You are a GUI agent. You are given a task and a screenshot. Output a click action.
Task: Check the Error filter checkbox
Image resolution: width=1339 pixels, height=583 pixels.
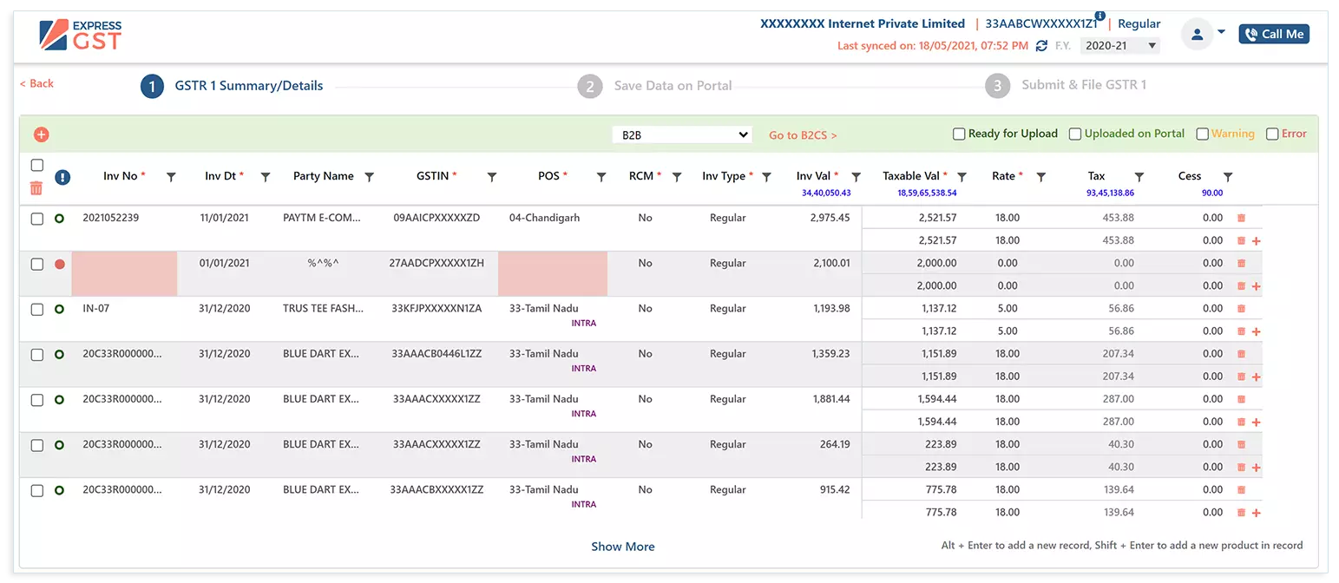click(x=1274, y=134)
